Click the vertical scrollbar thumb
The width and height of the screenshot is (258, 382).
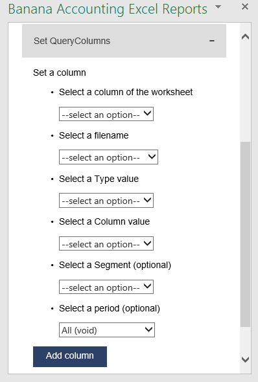[x=245, y=234]
